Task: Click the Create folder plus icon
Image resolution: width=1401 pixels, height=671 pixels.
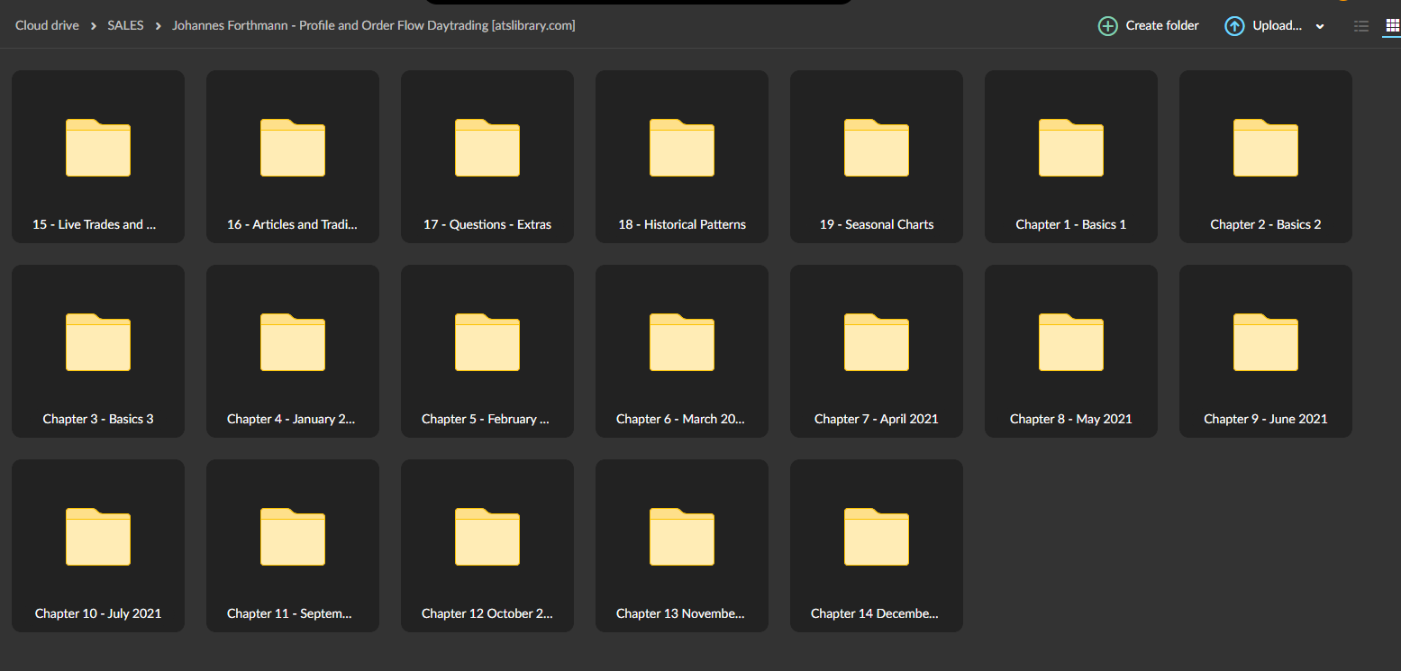Action: (1107, 26)
